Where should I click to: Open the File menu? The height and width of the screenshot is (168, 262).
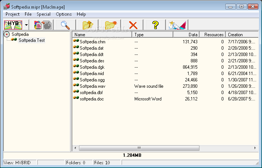(28, 14)
